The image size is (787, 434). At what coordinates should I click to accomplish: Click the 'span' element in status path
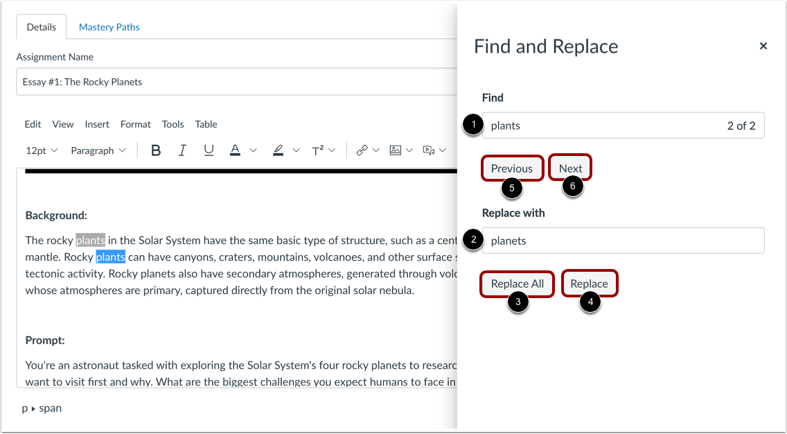50,408
